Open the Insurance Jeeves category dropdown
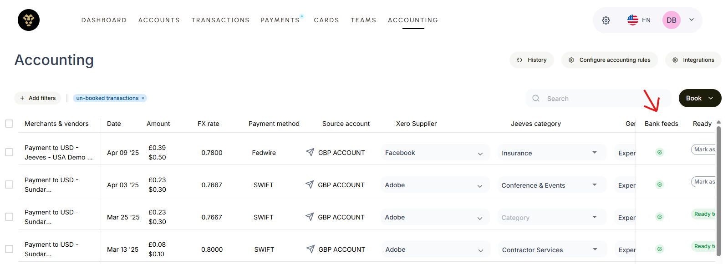Image resolution: width=728 pixels, height=264 pixels. pos(594,153)
